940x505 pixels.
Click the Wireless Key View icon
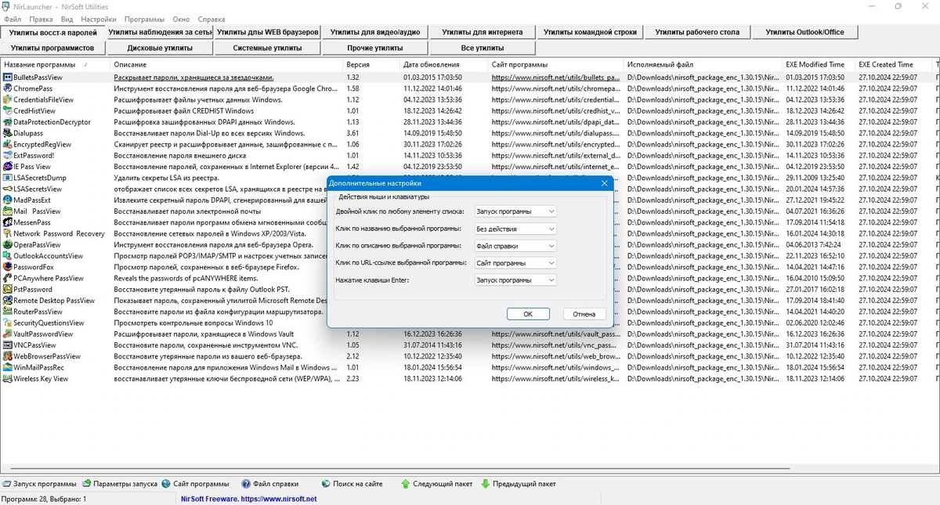coord(7,379)
